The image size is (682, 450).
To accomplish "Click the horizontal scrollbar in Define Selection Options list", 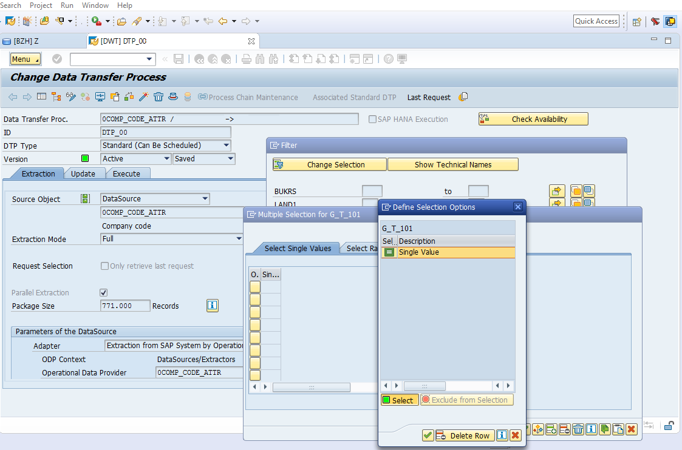I will 425,386.
